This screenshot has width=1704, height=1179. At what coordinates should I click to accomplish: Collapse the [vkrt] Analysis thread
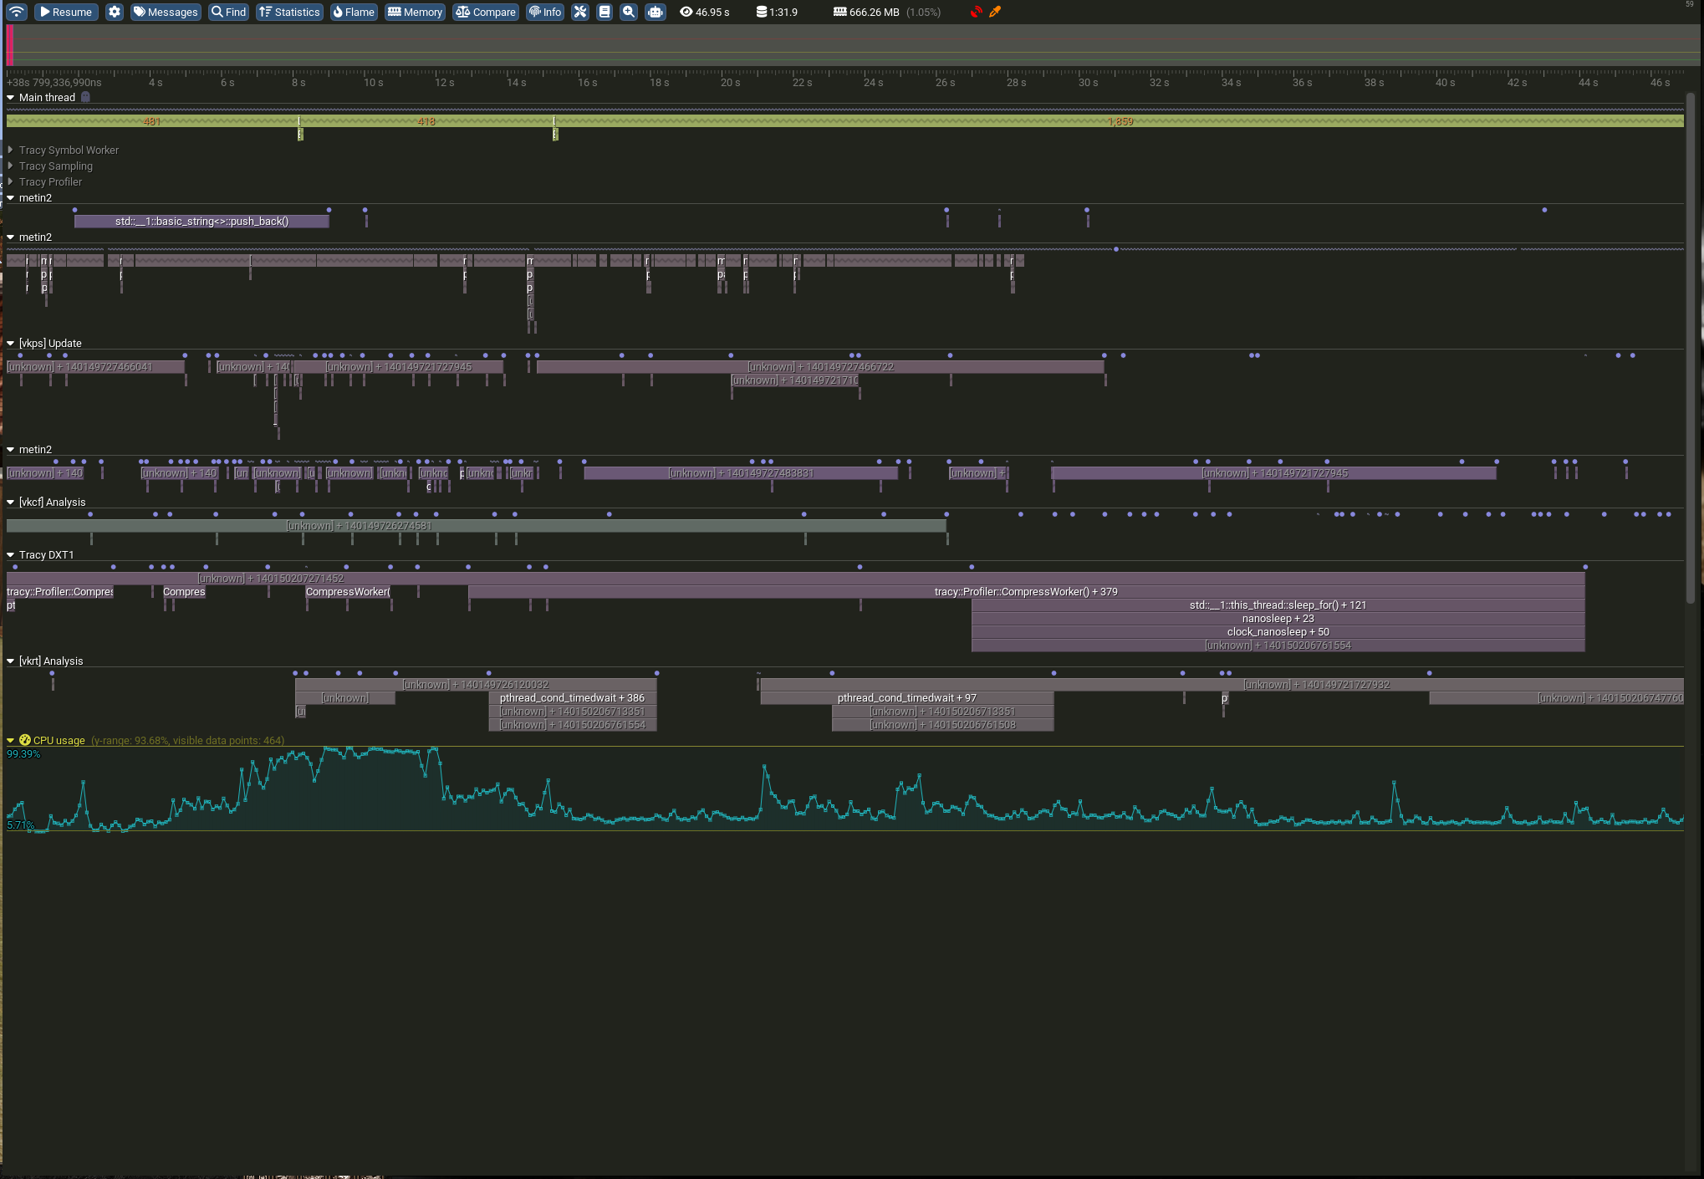[11, 661]
